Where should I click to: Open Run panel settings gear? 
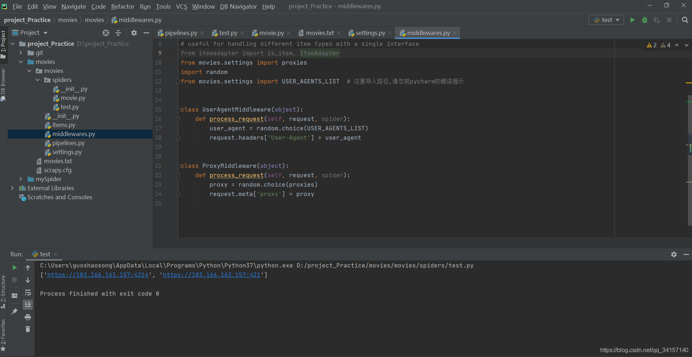[x=674, y=254]
